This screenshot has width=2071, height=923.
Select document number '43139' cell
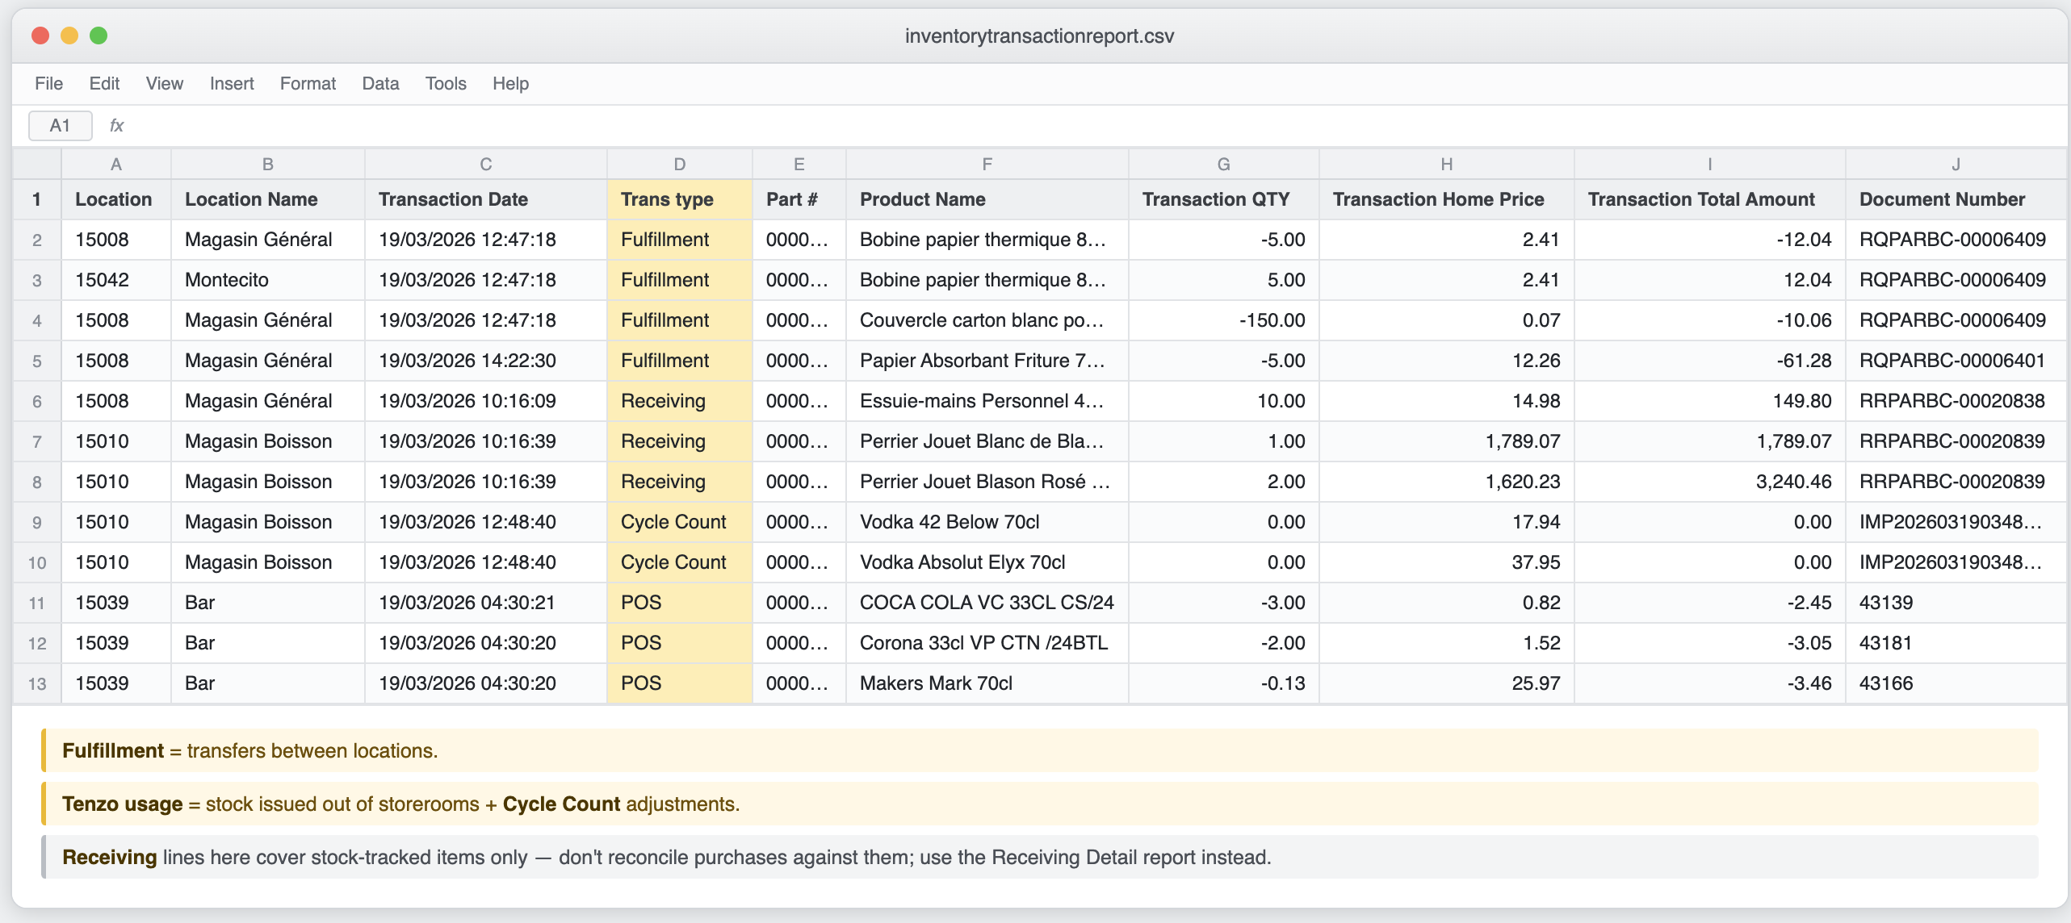[x=1956, y=603]
